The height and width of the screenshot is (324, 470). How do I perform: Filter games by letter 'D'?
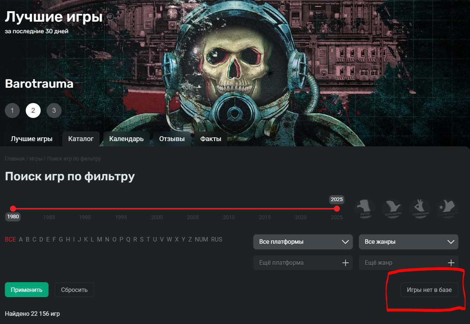[x=41, y=240]
